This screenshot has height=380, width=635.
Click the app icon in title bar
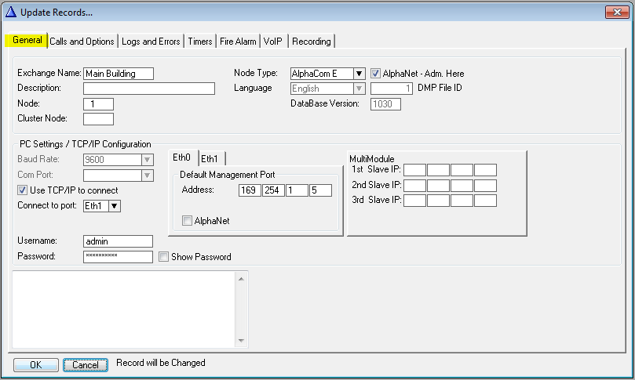pyautogui.click(x=11, y=12)
